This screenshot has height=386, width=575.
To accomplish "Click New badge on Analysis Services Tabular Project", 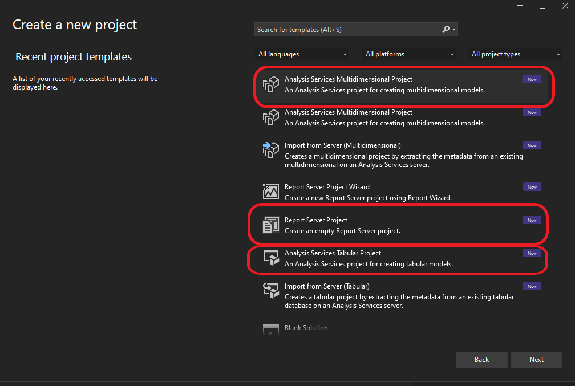I will (x=532, y=253).
